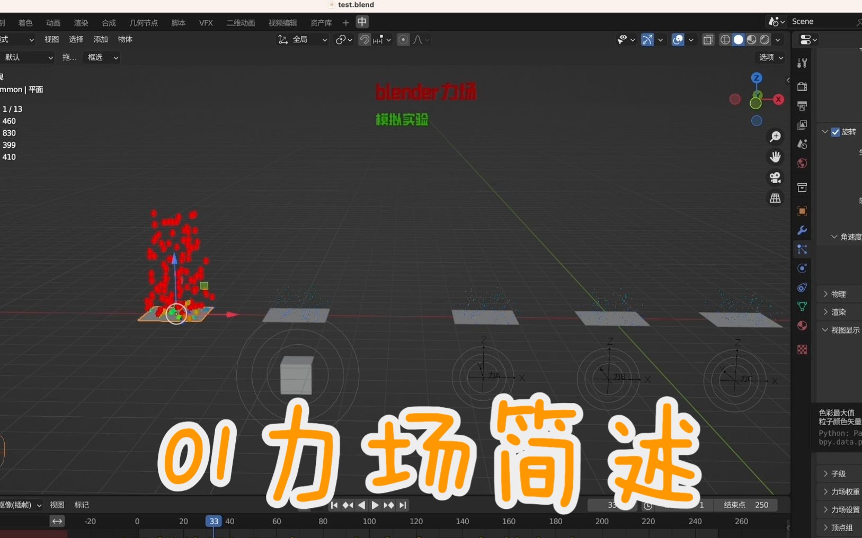Open the 物体 menu
This screenshot has height=538, width=862.
(125, 39)
